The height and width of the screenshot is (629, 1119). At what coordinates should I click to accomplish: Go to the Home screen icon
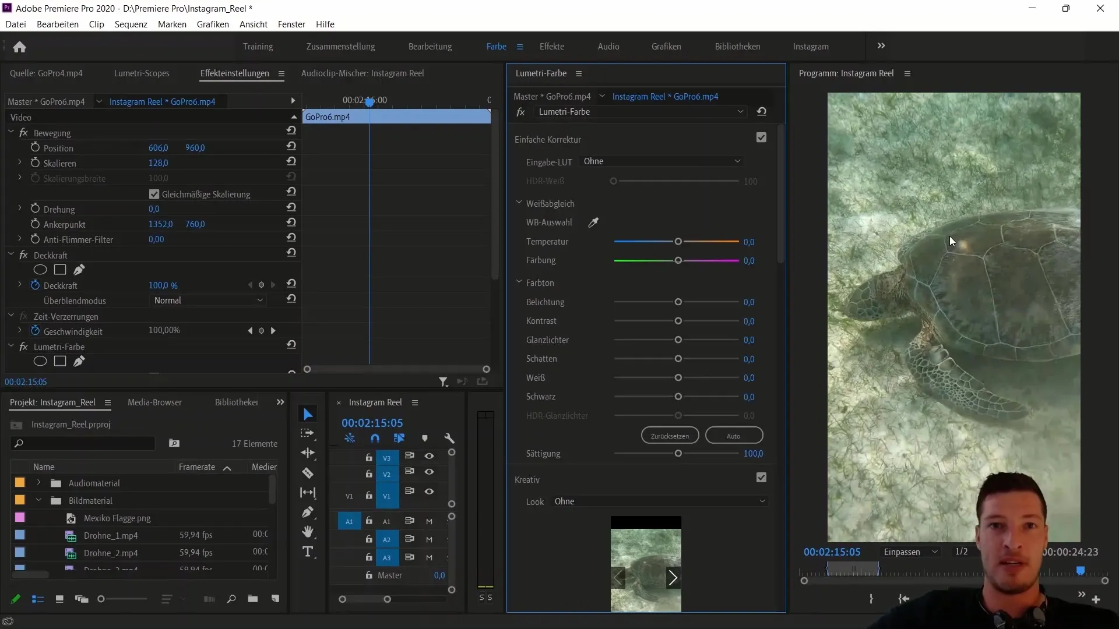pyautogui.click(x=19, y=47)
